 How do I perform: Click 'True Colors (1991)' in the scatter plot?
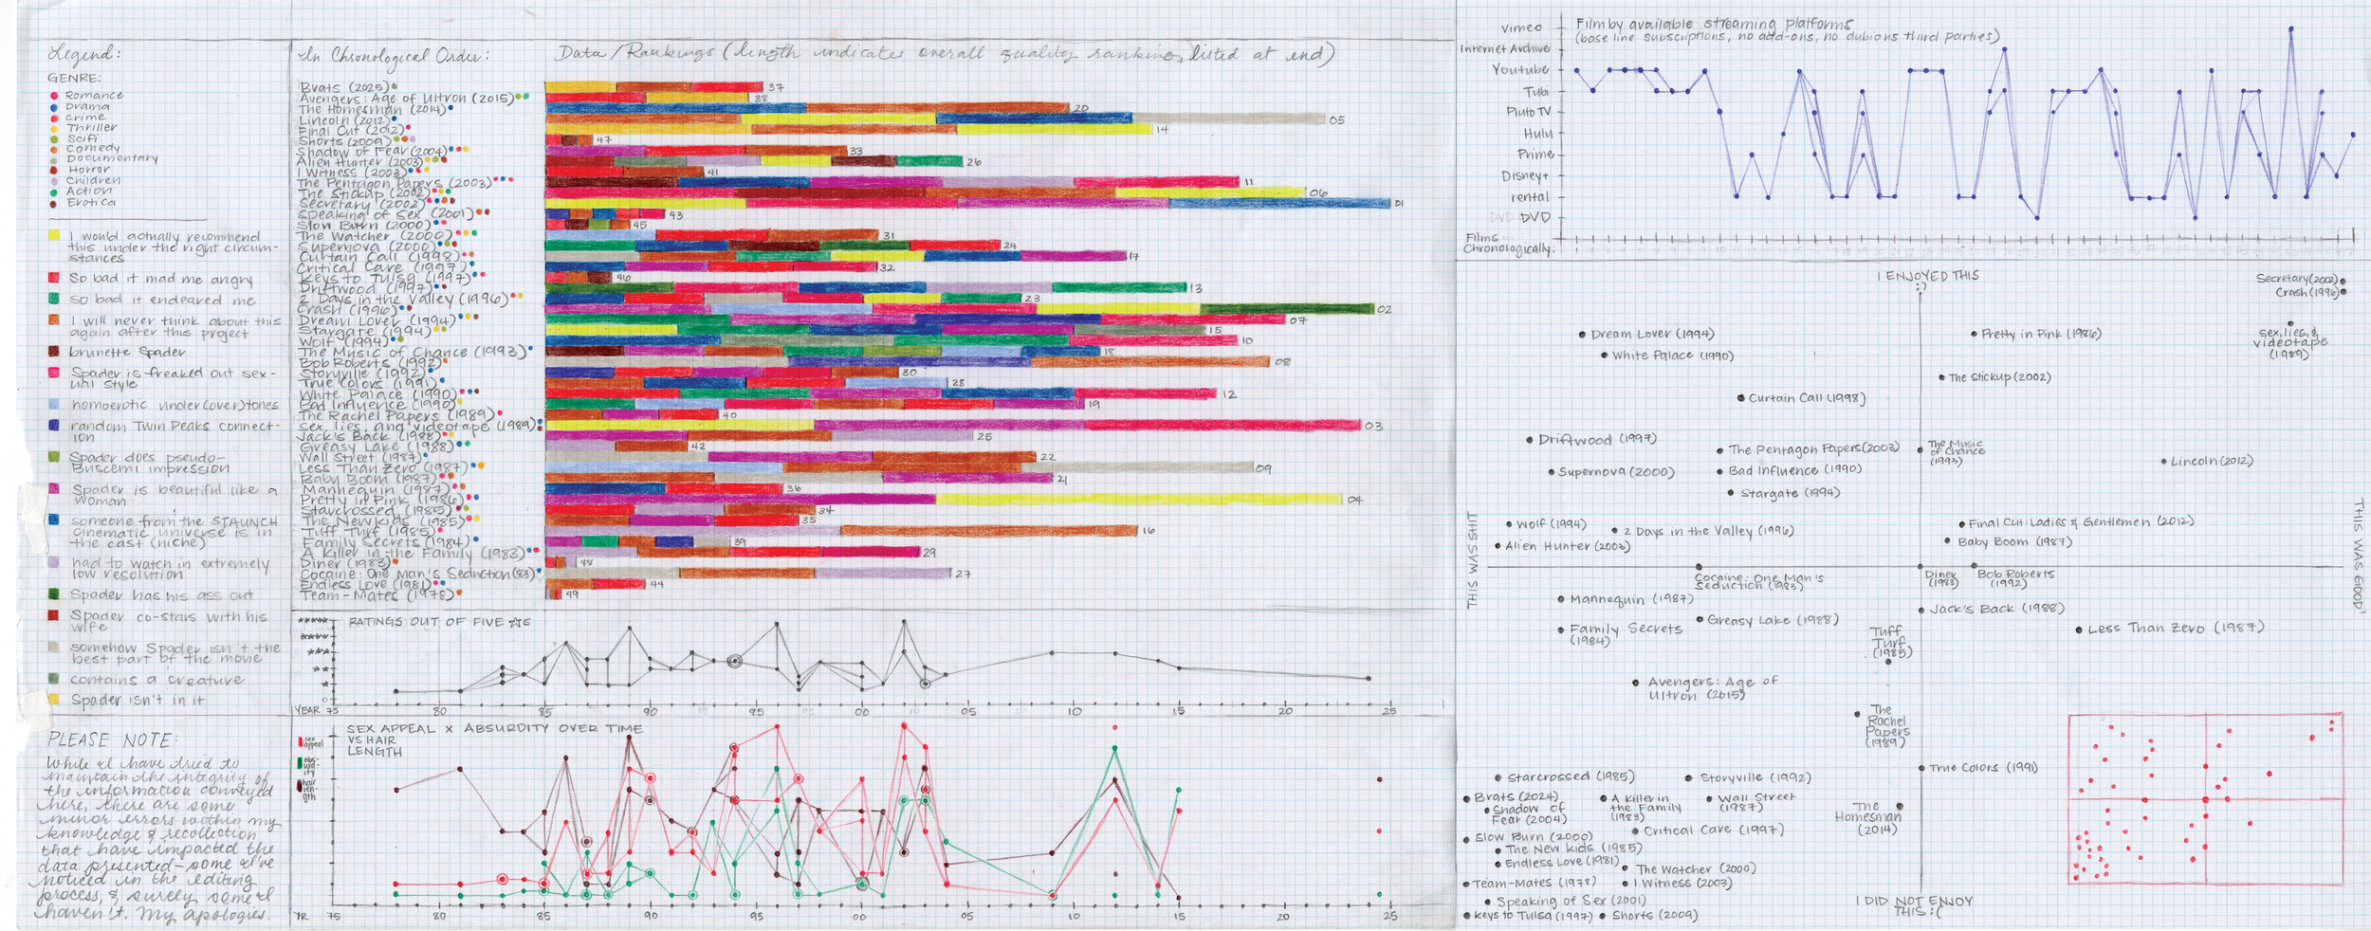coord(1984,767)
